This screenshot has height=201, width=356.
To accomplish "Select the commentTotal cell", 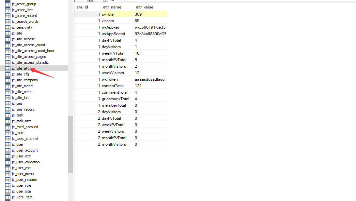I will [x=117, y=92].
